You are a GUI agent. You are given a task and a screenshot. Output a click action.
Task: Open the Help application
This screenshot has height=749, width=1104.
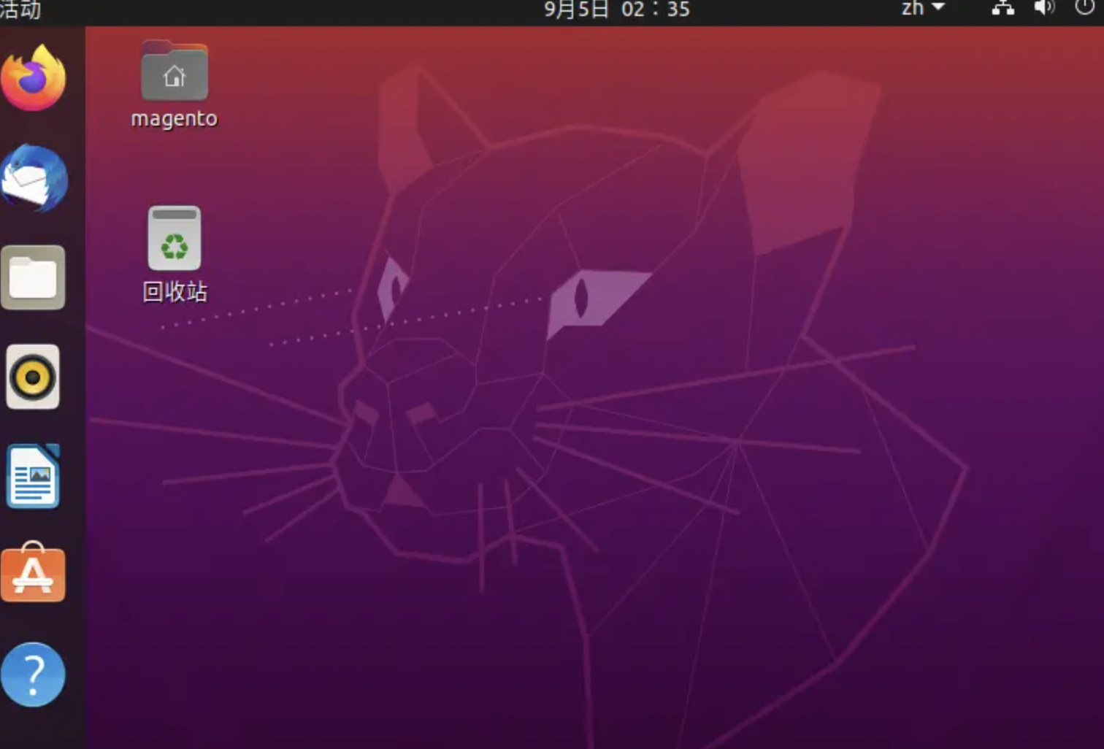[x=33, y=675]
